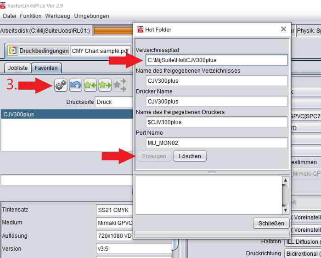Click the blue undo arrow icon
321x258 pixels.
(x=76, y=85)
